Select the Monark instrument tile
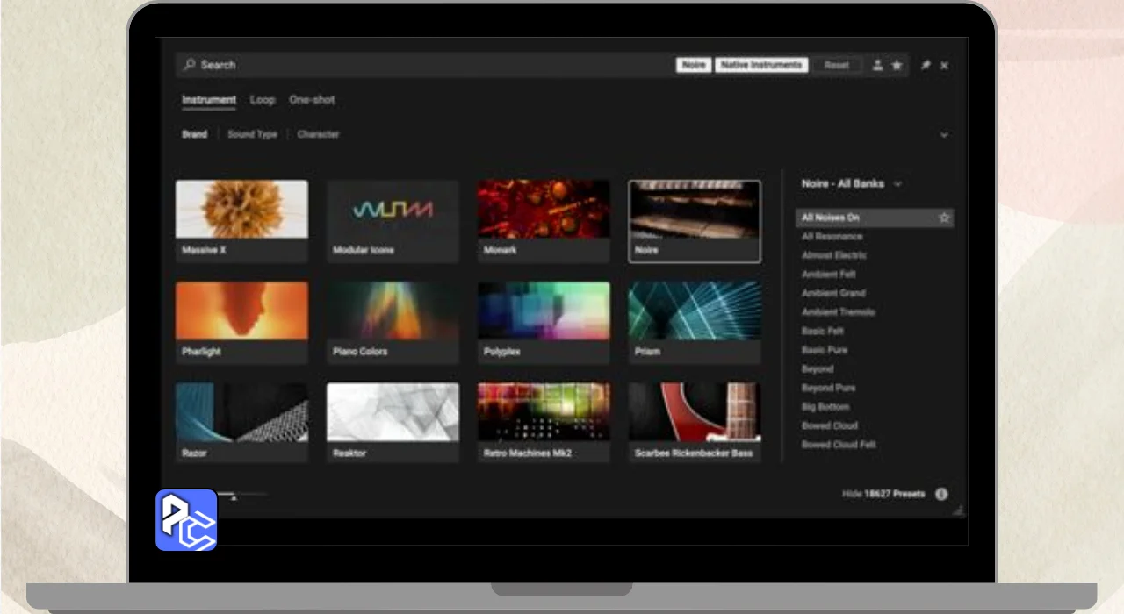Screen dimensions: 1124x614 pos(544,221)
